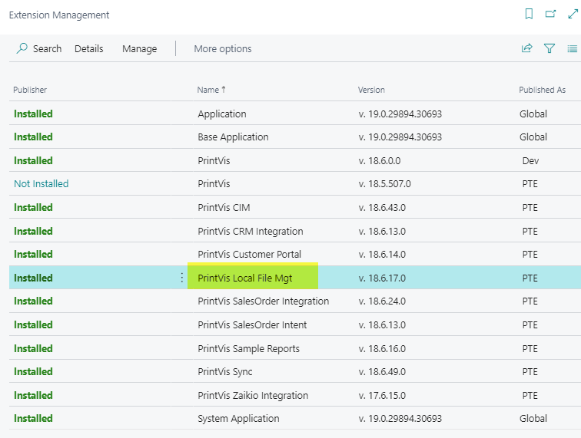
Task: Select the PrintVis Local File Mgt name
Action: [244, 278]
